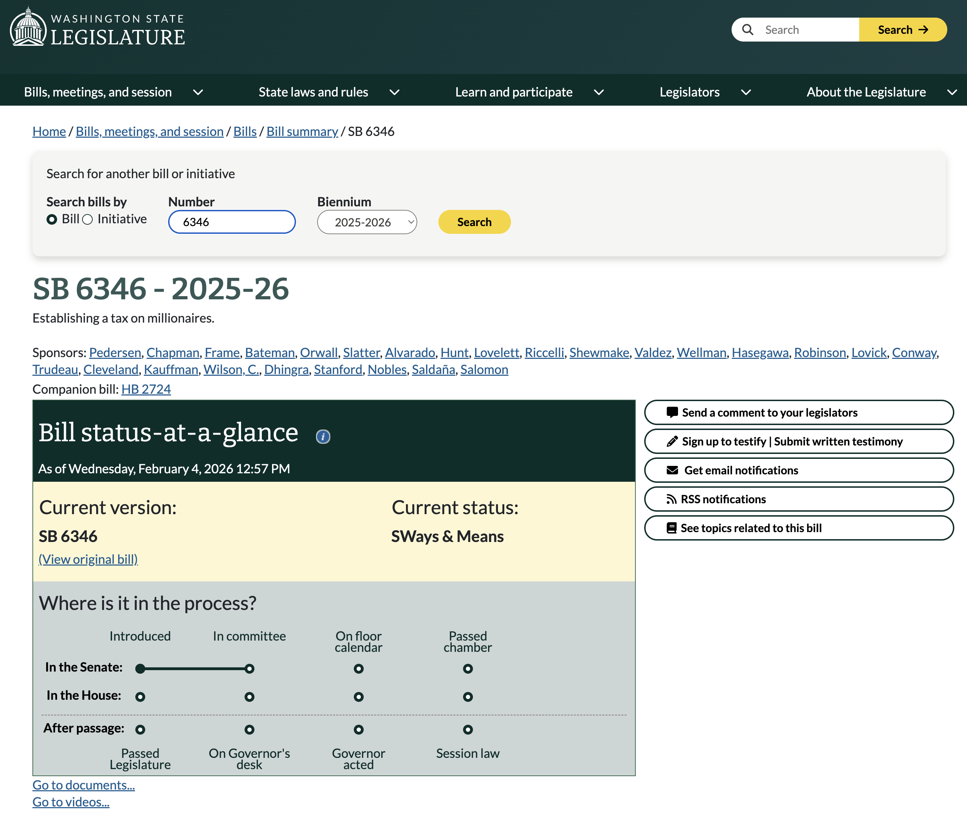
Task: Open the Biennium 2025-2026 dropdown
Action: coord(367,222)
